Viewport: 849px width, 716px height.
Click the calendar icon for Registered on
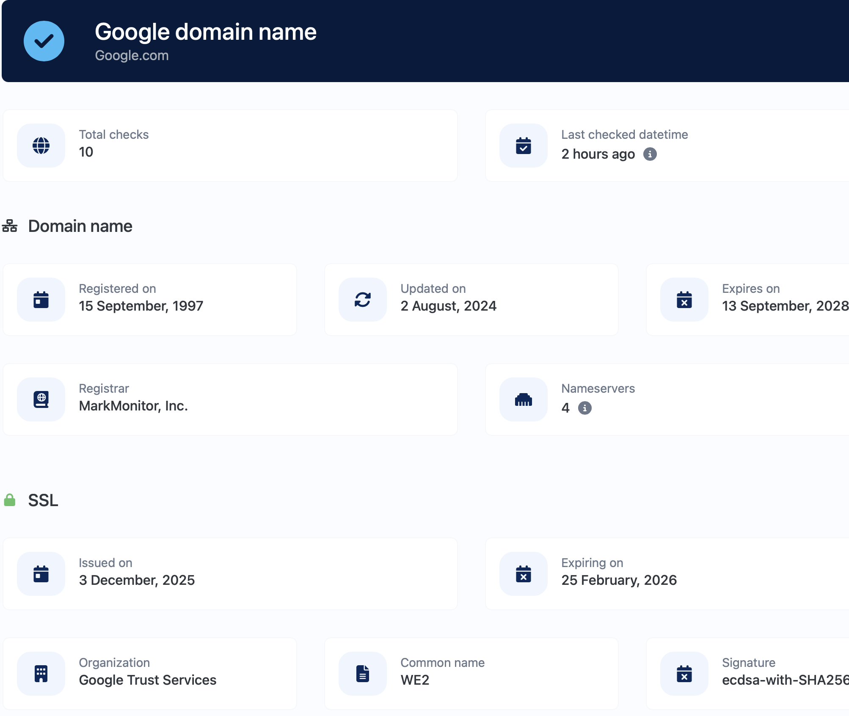click(x=41, y=300)
